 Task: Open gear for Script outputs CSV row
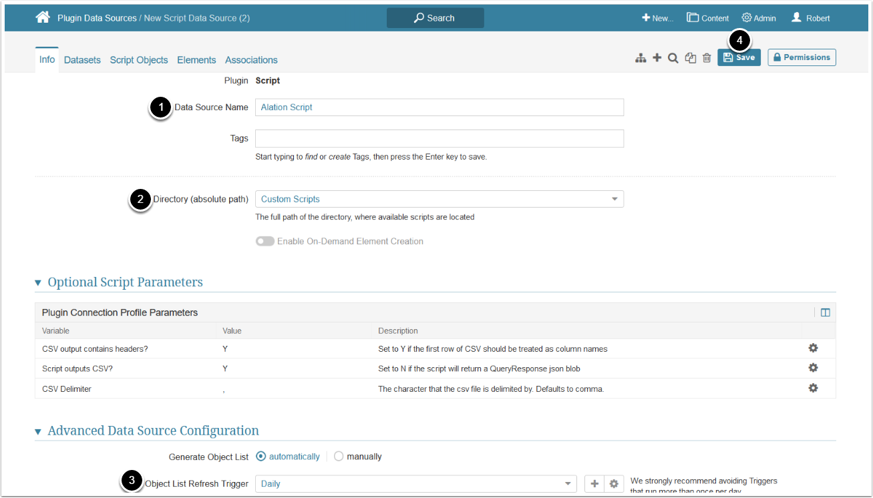(813, 368)
